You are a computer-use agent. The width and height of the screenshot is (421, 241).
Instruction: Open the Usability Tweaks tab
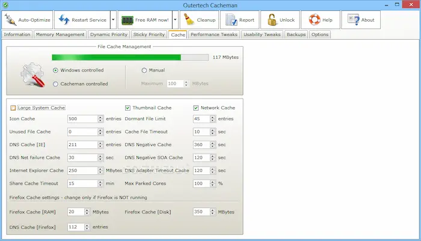[x=262, y=35]
